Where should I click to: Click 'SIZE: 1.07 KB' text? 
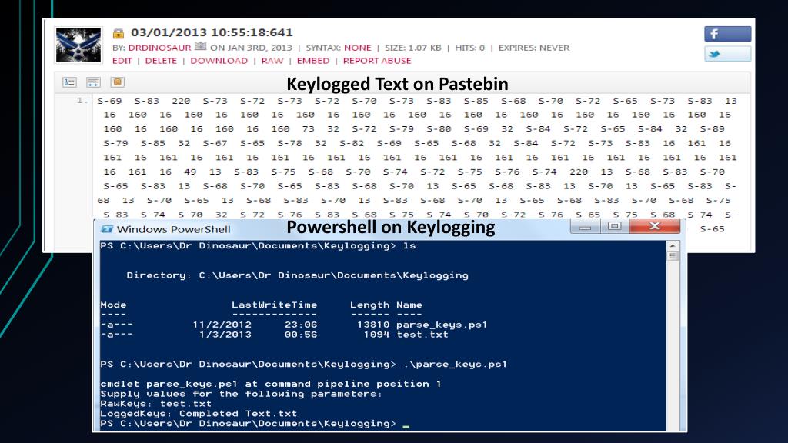click(x=413, y=48)
